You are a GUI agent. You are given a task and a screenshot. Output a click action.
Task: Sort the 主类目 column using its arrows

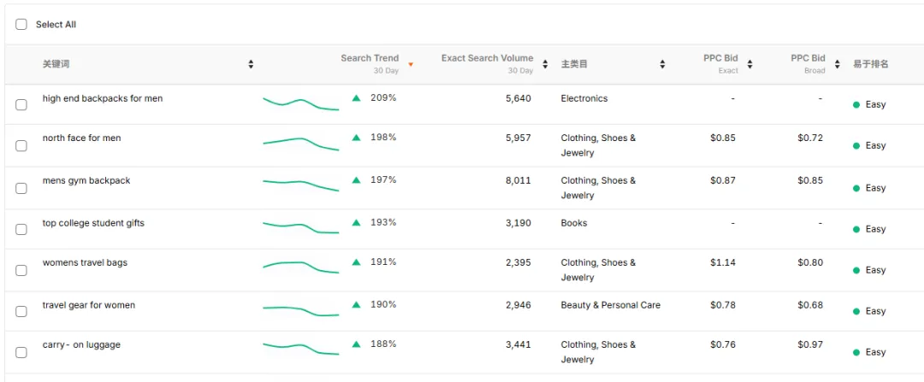point(662,64)
